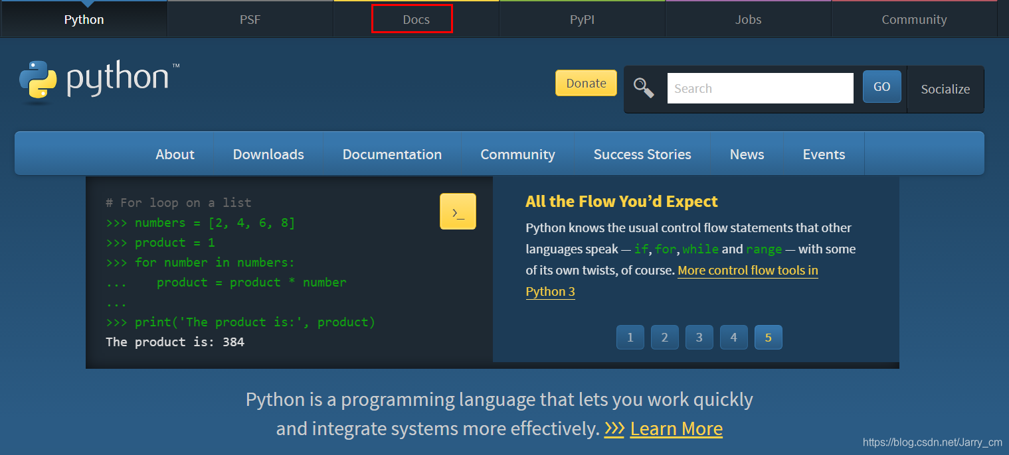This screenshot has height=455, width=1009.
Task: Go to the Jobs top tab
Action: click(748, 19)
